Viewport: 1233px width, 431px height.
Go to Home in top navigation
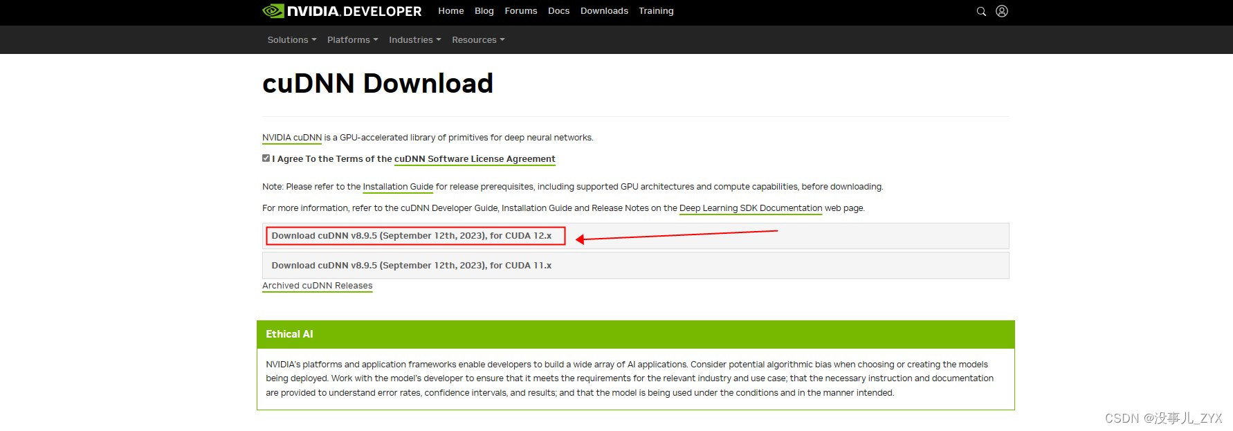point(451,11)
